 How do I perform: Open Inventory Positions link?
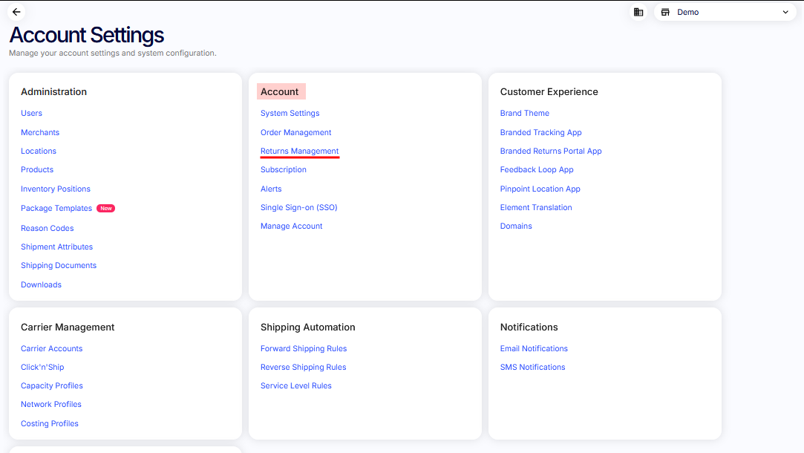tap(55, 189)
